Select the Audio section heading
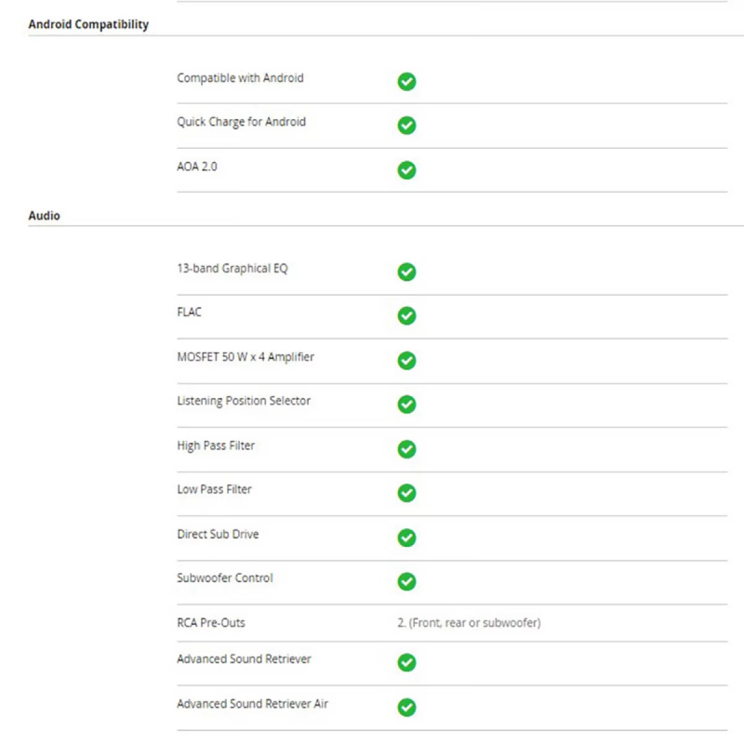 tap(44, 216)
